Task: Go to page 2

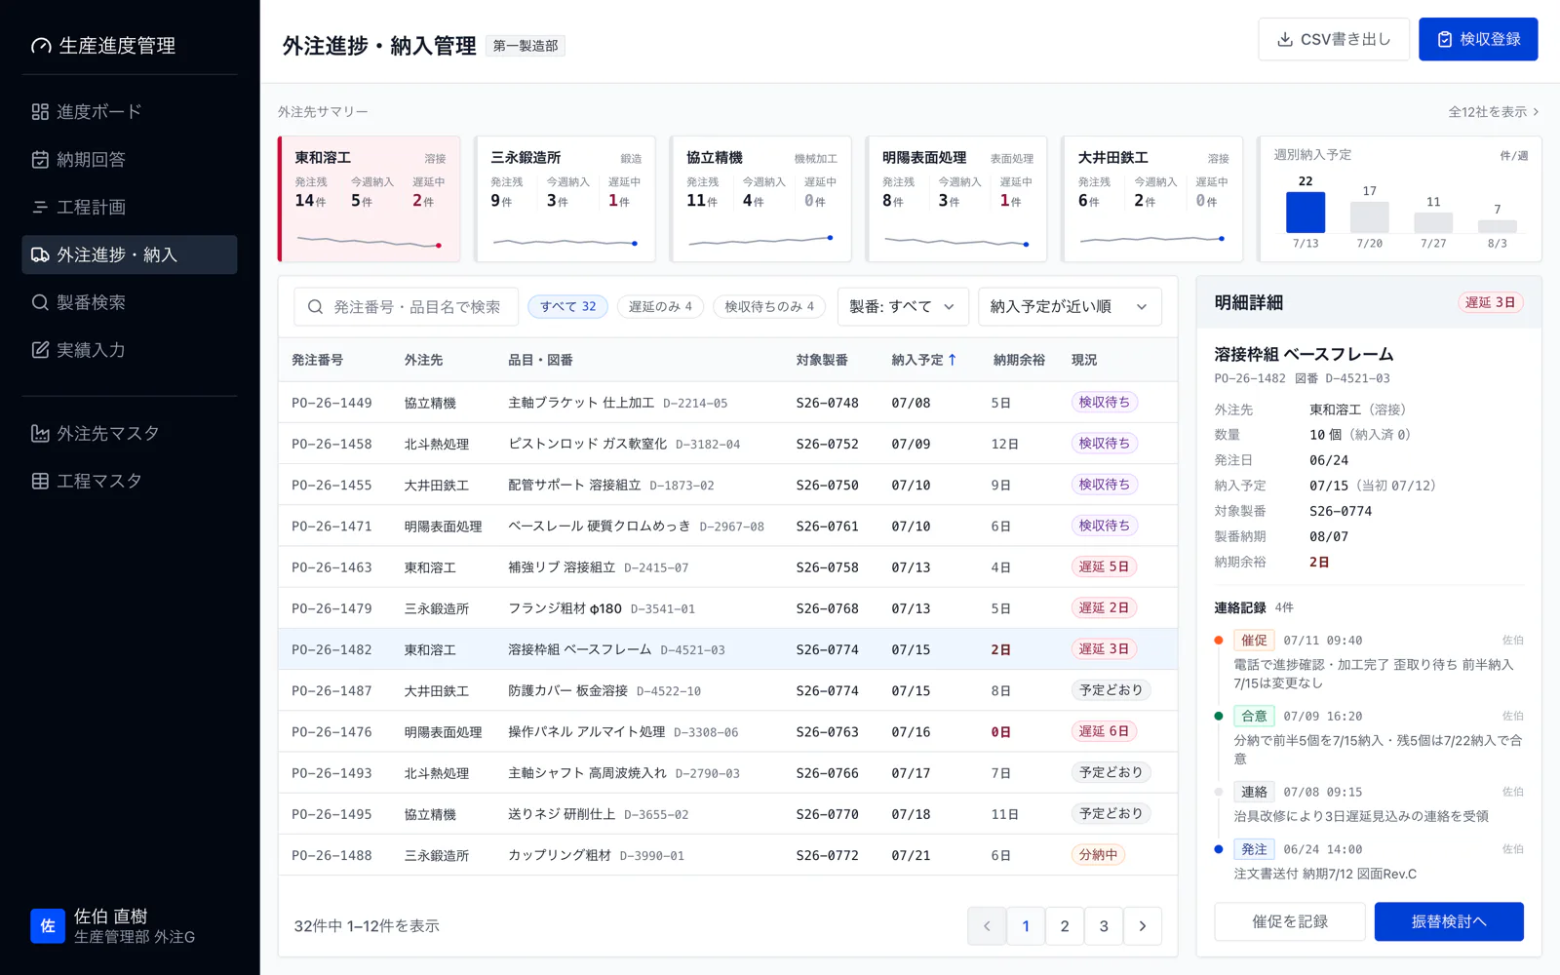Action: click(x=1065, y=926)
